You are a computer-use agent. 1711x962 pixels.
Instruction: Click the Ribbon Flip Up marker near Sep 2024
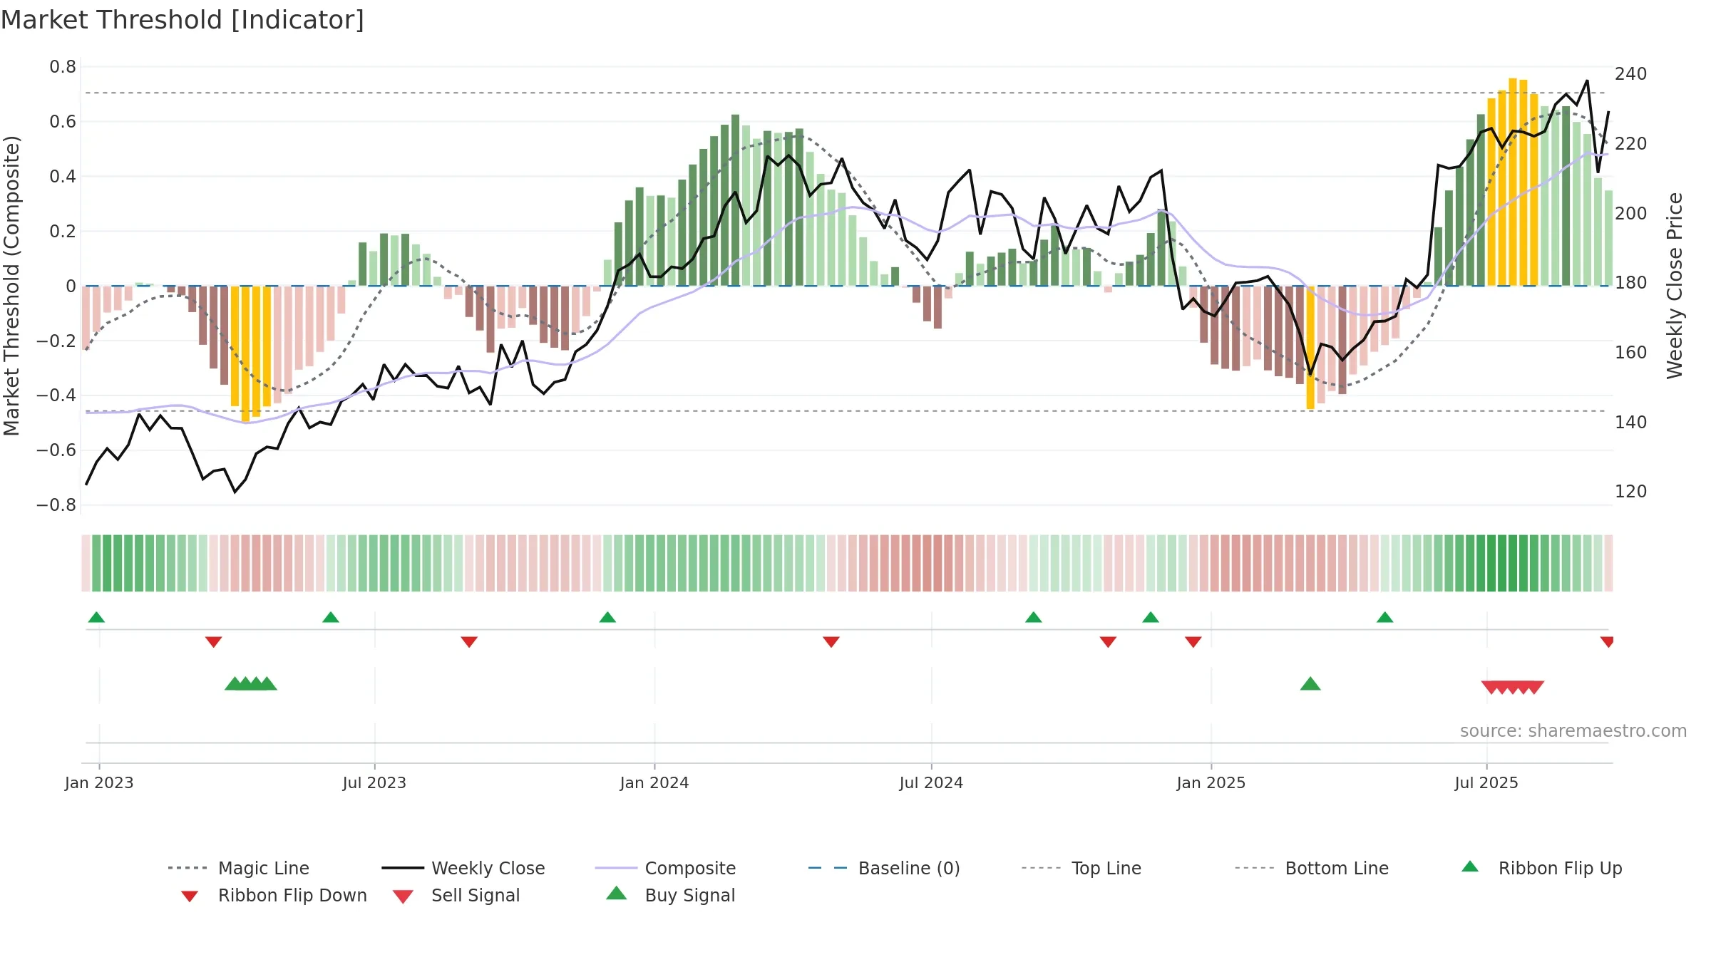point(1034,617)
